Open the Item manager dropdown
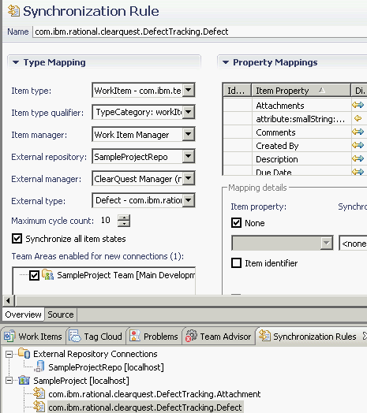367x413 pixels. (x=189, y=134)
